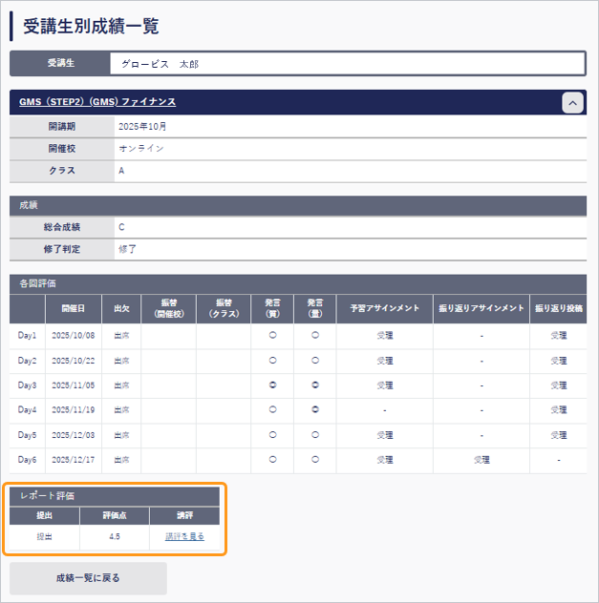The height and width of the screenshot is (603, 599).
Task: Click the 予習アサインメント column header
Action: click(x=384, y=308)
